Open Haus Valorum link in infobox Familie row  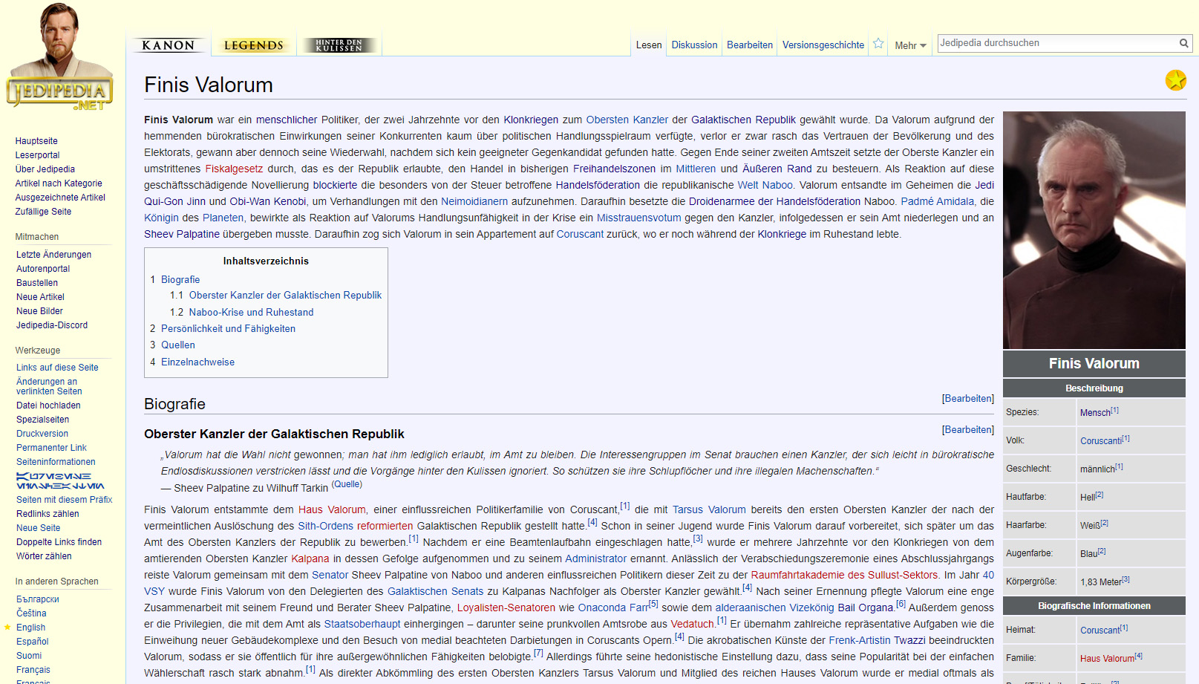(1107, 659)
